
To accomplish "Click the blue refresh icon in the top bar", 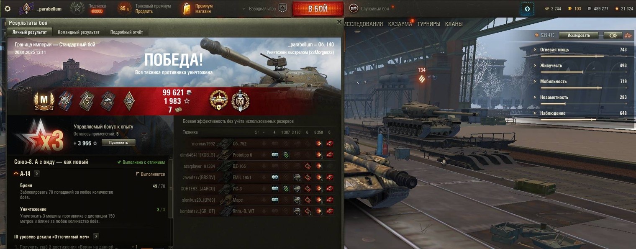I will tap(527, 8).
